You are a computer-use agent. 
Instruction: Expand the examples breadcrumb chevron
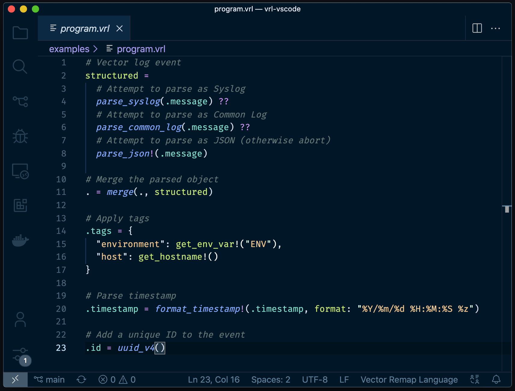pos(96,49)
